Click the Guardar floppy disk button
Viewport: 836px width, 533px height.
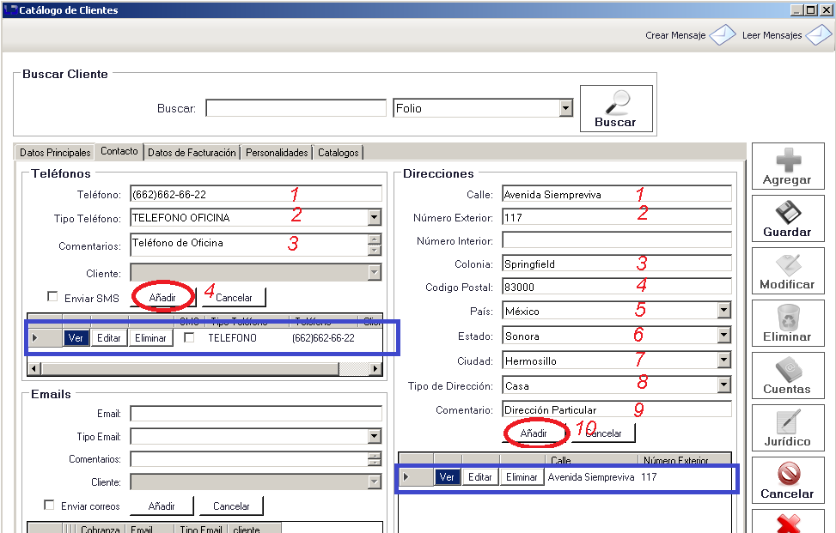[788, 218]
